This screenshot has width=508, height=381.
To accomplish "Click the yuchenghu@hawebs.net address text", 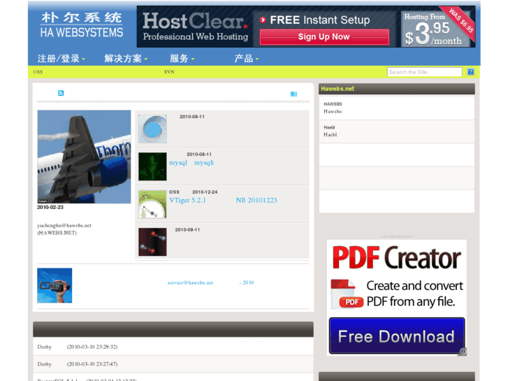I will (64, 225).
